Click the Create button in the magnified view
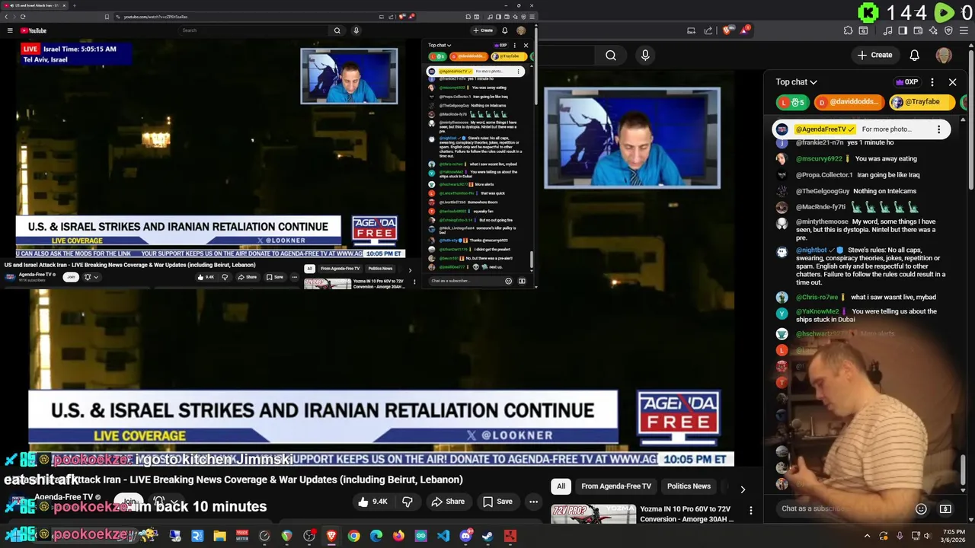Screen dimensions: 975x548 pos(874,55)
